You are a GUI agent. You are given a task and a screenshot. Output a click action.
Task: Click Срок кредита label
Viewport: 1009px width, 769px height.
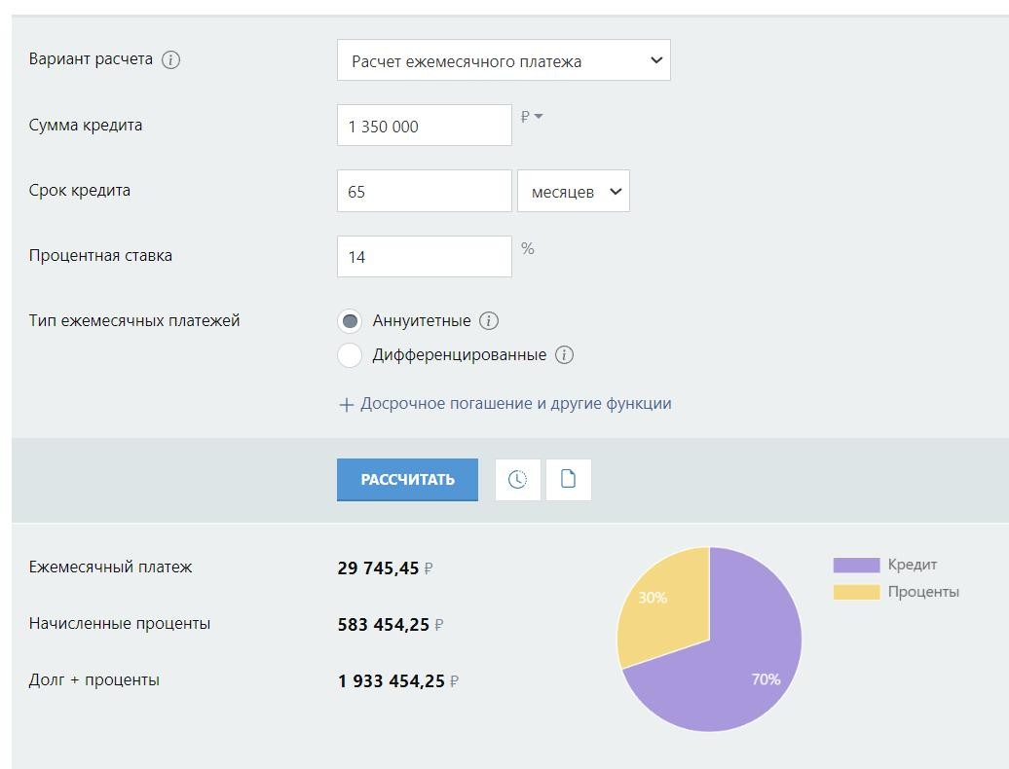pos(79,191)
